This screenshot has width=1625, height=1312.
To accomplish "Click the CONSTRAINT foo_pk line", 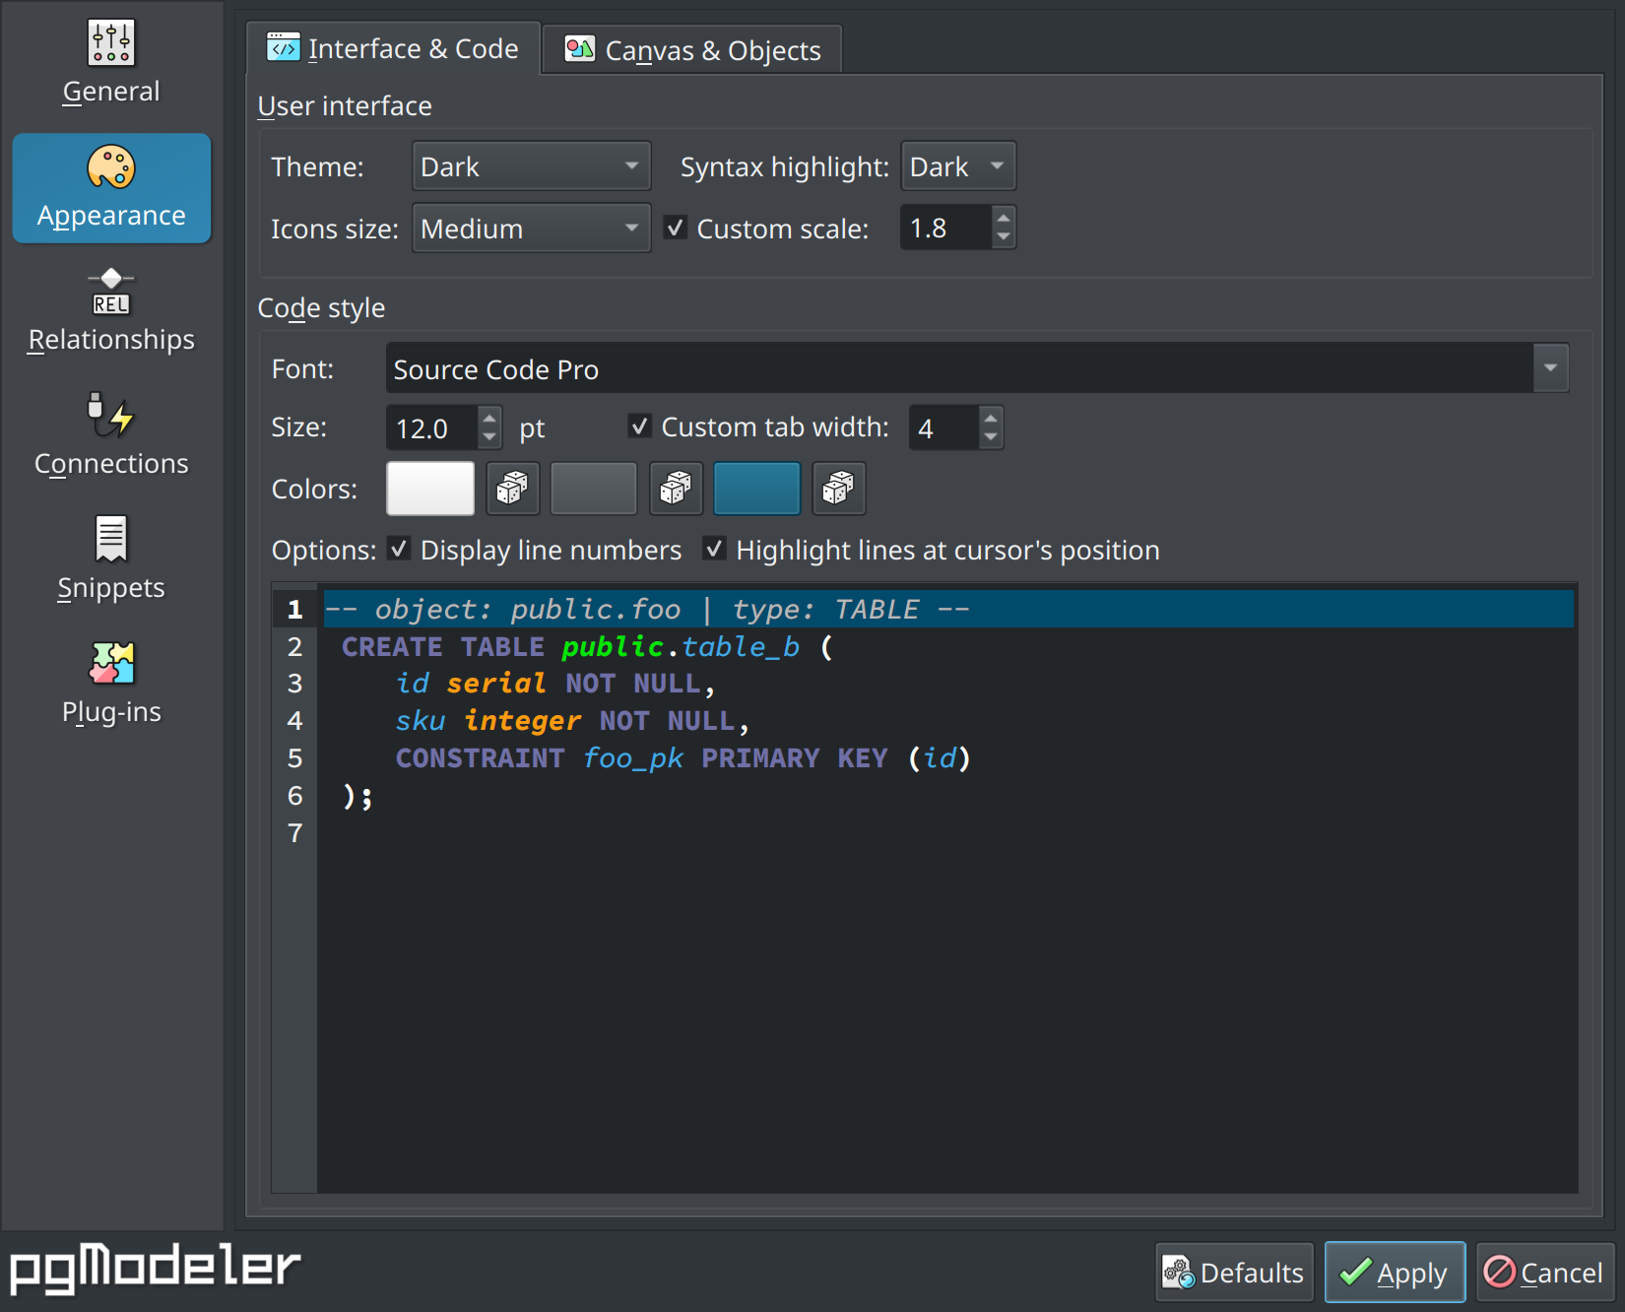I will point(682,758).
